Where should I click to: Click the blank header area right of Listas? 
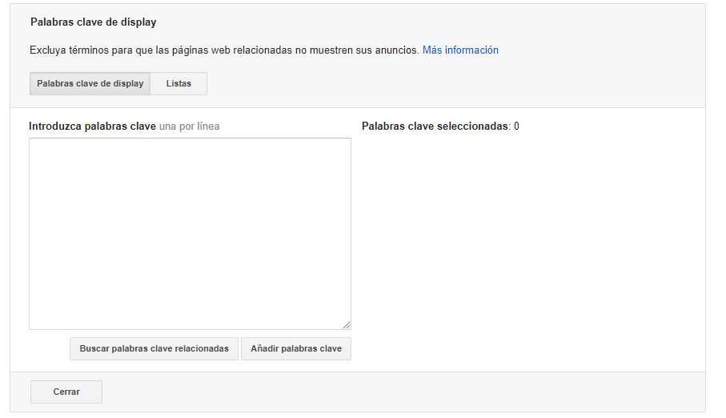click(x=448, y=84)
